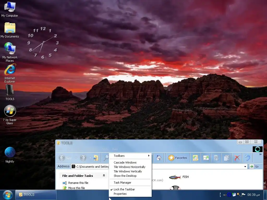Click the taskbar clock showing 06:39
Viewport: 267px width, 200px height.
[253, 195]
